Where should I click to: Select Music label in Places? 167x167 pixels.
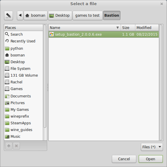tap(15, 136)
